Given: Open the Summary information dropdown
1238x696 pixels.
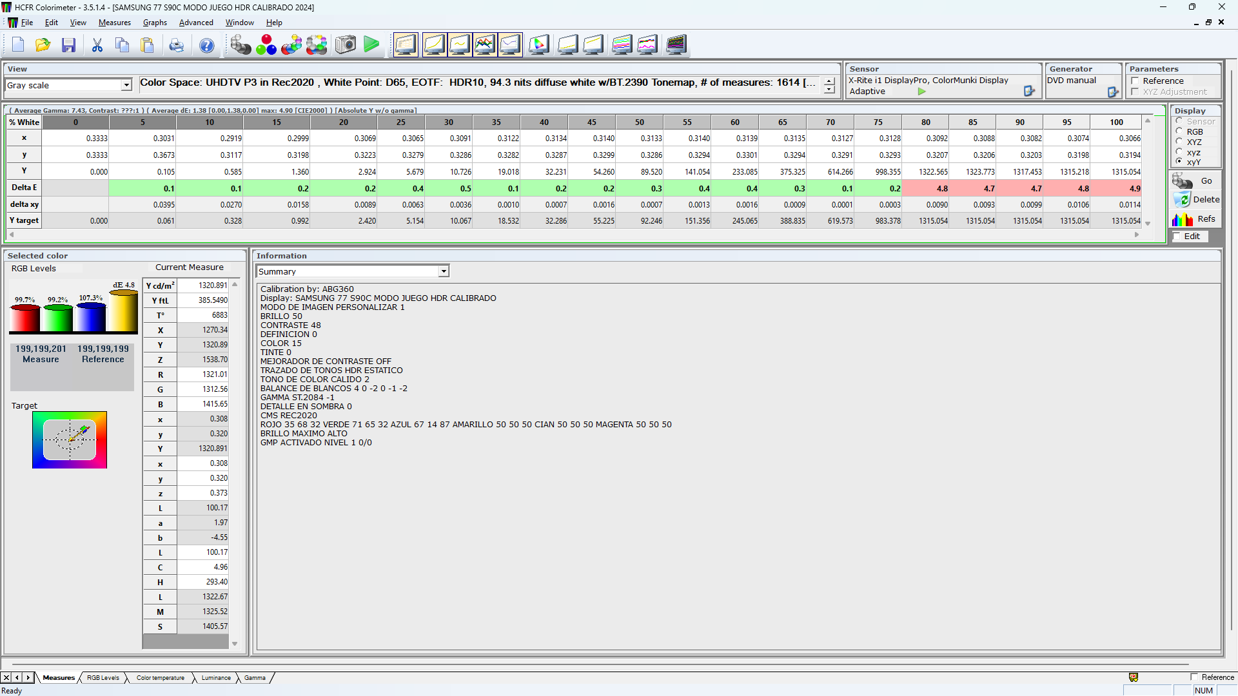Looking at the screenshot, I should 444,271.
